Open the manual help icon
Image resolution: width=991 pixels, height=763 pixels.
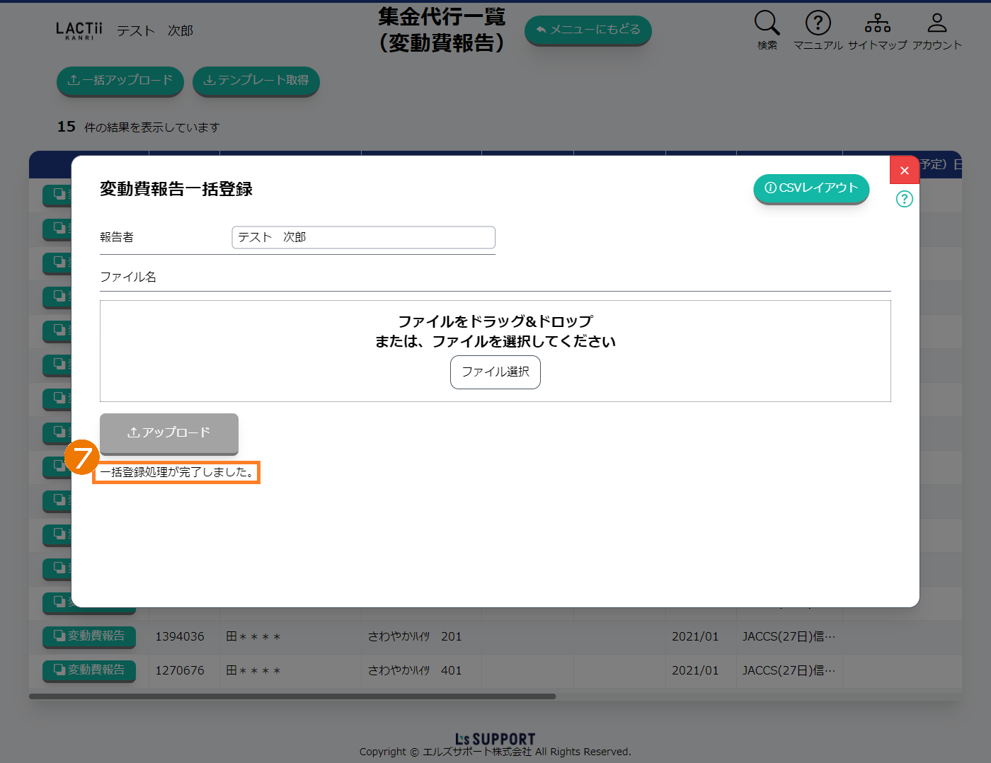pos(818,24)
